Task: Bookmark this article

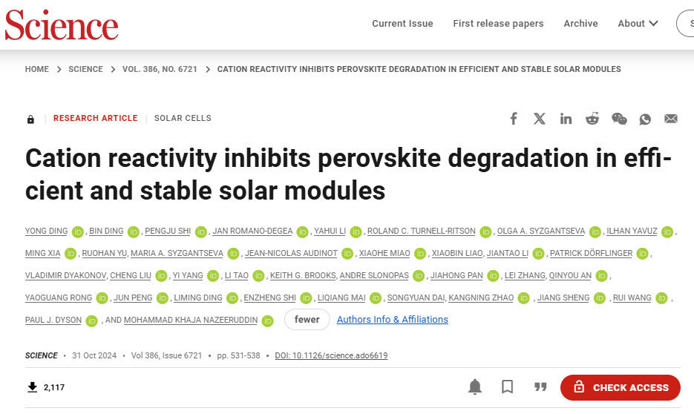Action: tap(507, 387)
